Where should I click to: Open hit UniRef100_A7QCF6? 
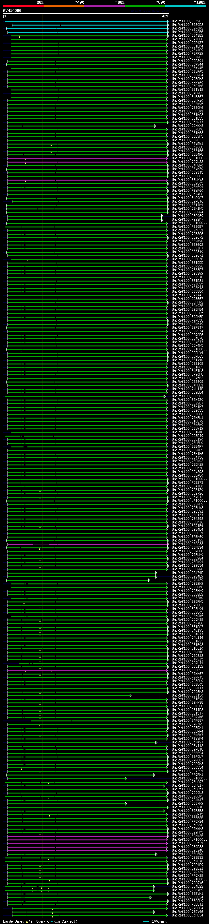click(x=187, y=32)
